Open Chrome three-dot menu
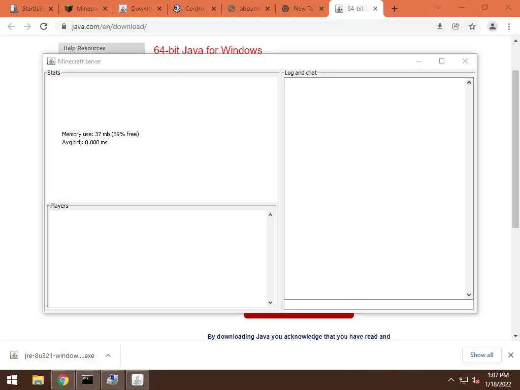 pos(509,26)
